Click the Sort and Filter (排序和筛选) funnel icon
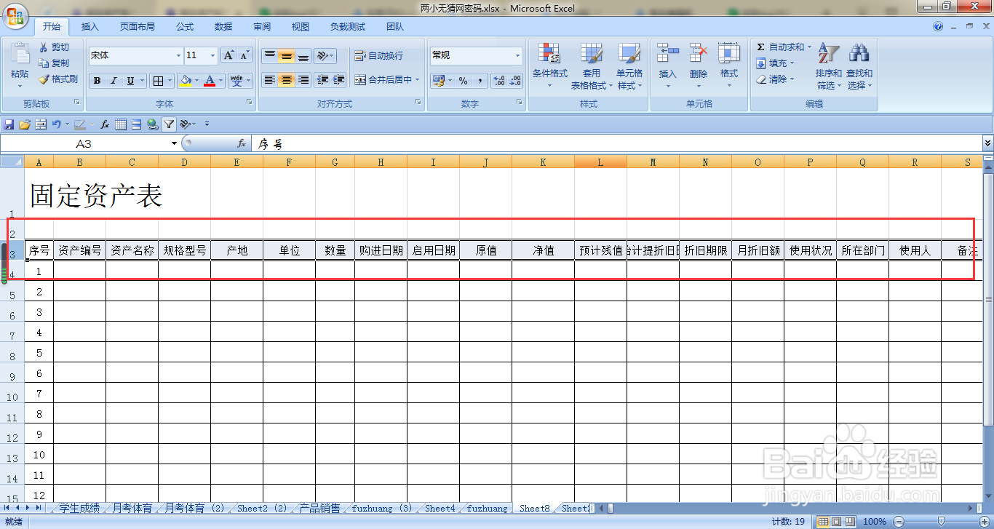994x529 pixels. [x=828, y=54]
